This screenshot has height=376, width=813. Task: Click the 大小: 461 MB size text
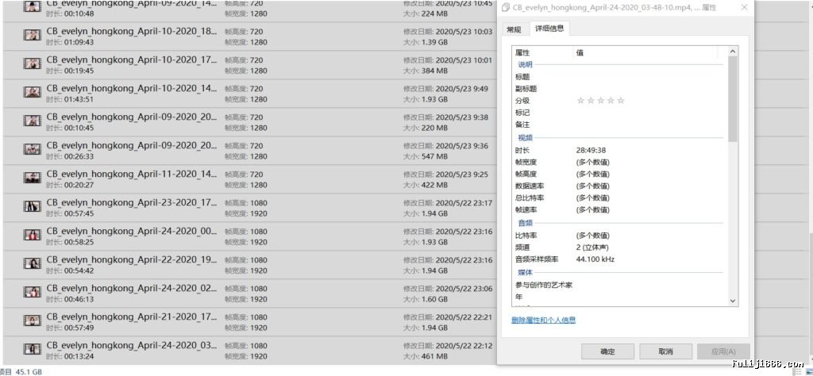click(x=426, y=356)
